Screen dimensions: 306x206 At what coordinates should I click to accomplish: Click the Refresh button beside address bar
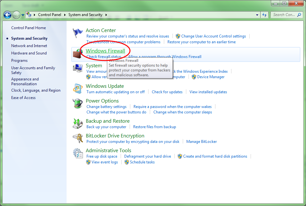coord(264,15)
